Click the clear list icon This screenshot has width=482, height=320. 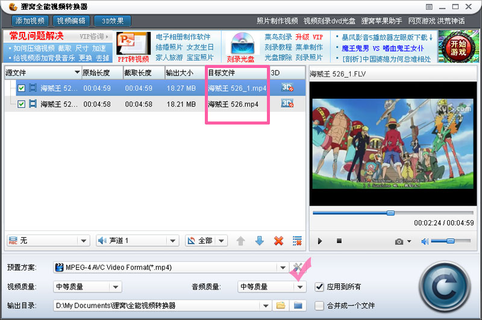click(297, 241)
